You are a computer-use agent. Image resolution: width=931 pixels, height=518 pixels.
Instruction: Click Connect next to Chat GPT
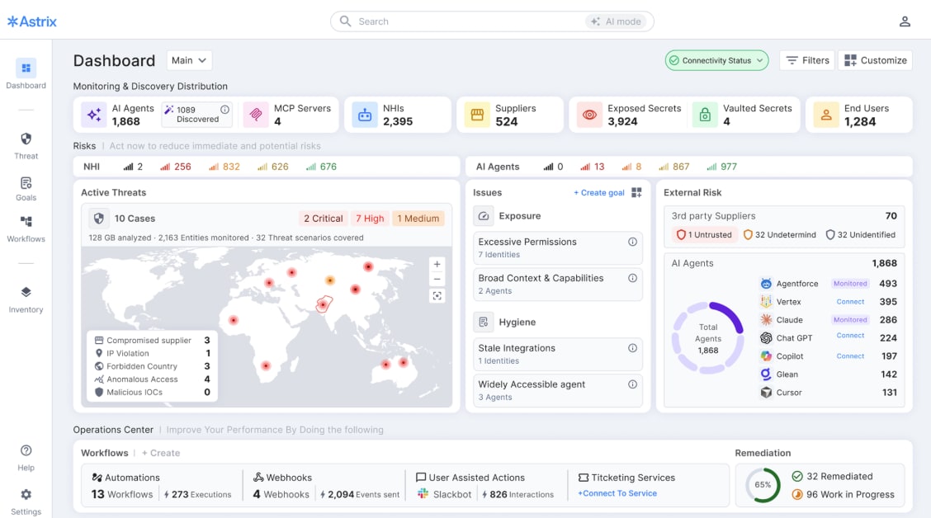point(850,335)
